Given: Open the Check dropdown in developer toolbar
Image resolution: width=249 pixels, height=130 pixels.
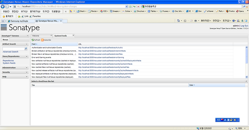Looking at the screenshot, I should pos(82,11).
